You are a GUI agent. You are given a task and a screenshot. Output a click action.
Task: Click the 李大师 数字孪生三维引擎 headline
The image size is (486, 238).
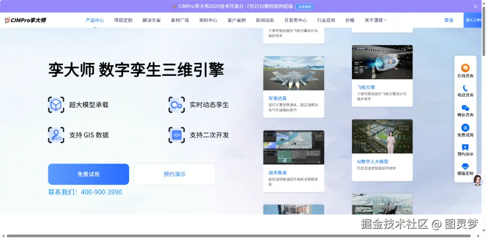coord(136,70)
